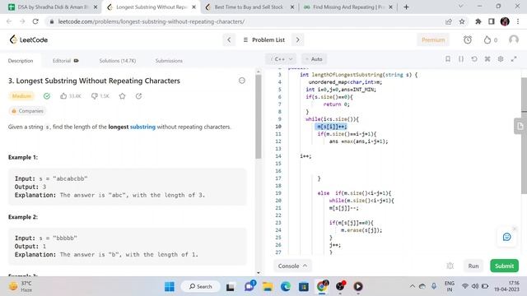
Task: Open the Problem List
Action: [x=263, y=39]
